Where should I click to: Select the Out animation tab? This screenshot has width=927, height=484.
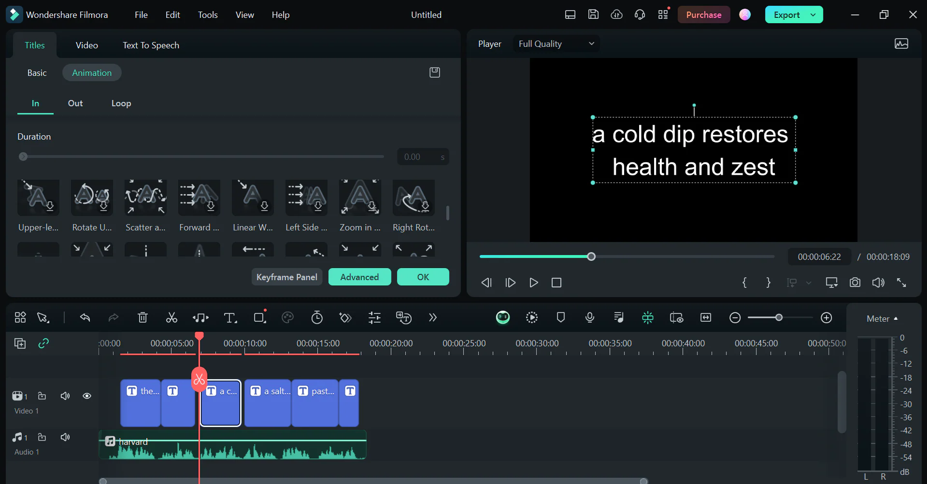75,103
